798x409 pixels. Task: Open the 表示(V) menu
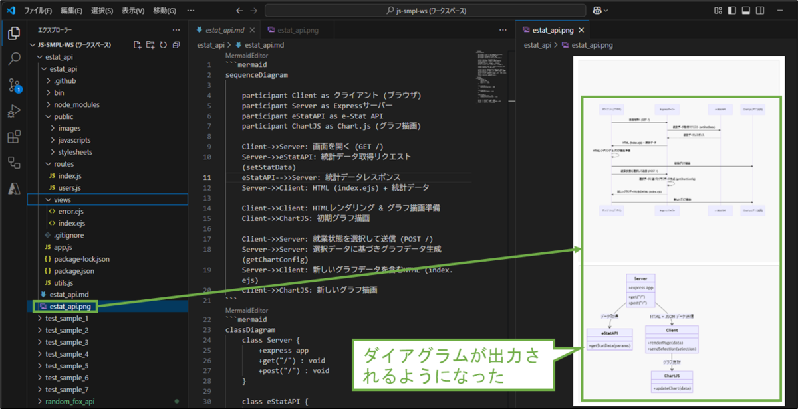coord(134,11)
